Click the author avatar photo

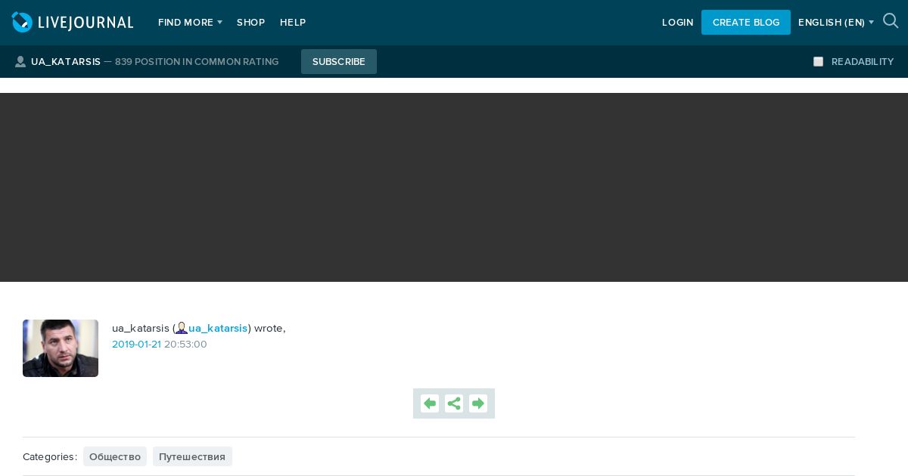pos(61,348)
